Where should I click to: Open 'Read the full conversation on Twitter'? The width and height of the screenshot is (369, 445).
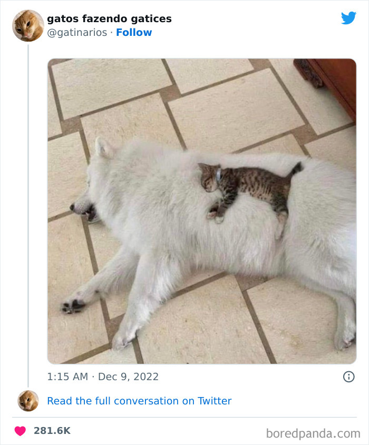coord(139,401)
